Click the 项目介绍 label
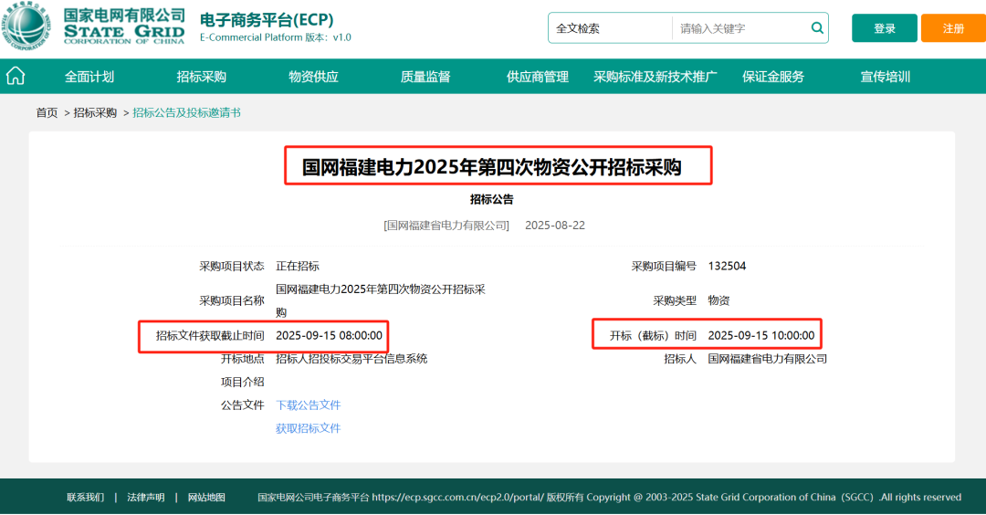Screen dimensions: 986x515 coord(242,382)
